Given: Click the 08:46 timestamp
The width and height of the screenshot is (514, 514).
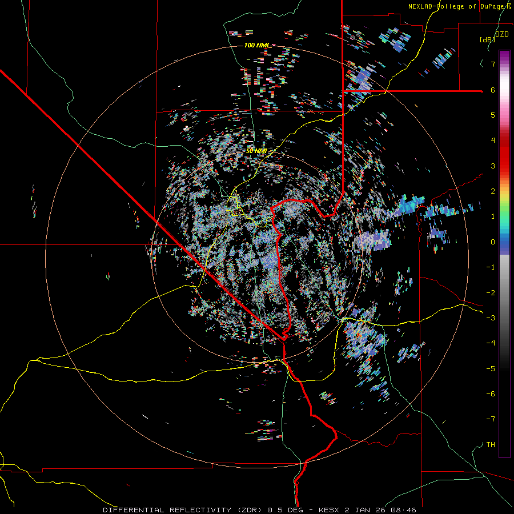Looking at the screenshot, I should coord(404,510).
